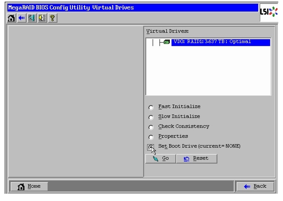Image resolution: width=283 pixels, height=201 pixels.
Task: Click the Virtual Drives: label
Action: (167, 31)
